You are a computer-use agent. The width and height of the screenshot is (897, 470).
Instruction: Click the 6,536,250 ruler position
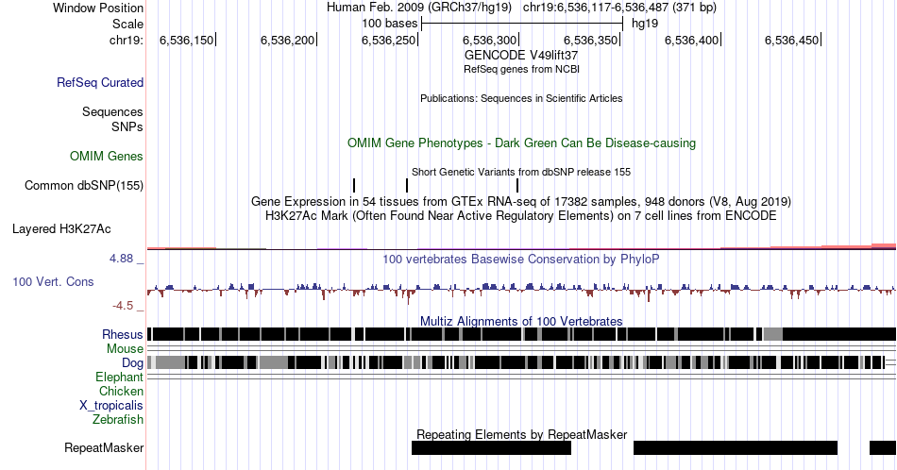pyautogui.click(x=389, y=40)
